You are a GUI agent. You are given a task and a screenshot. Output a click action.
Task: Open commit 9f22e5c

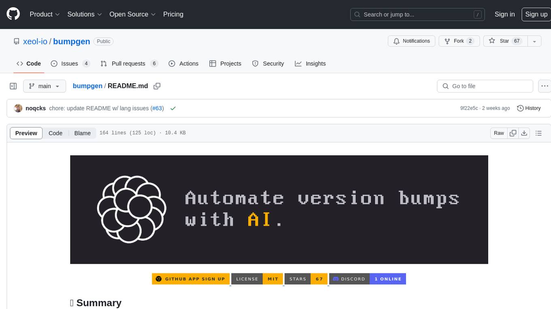click(x=469, y=108)
